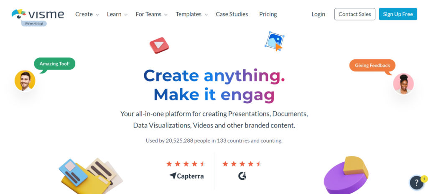
Task: Click the smiling man avatar
Action: pos(25,81)
